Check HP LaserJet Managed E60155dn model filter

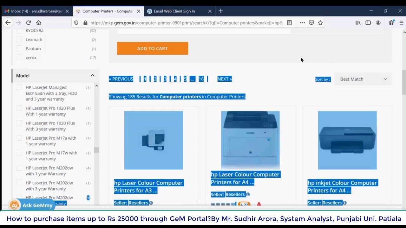tap(19, 87)
